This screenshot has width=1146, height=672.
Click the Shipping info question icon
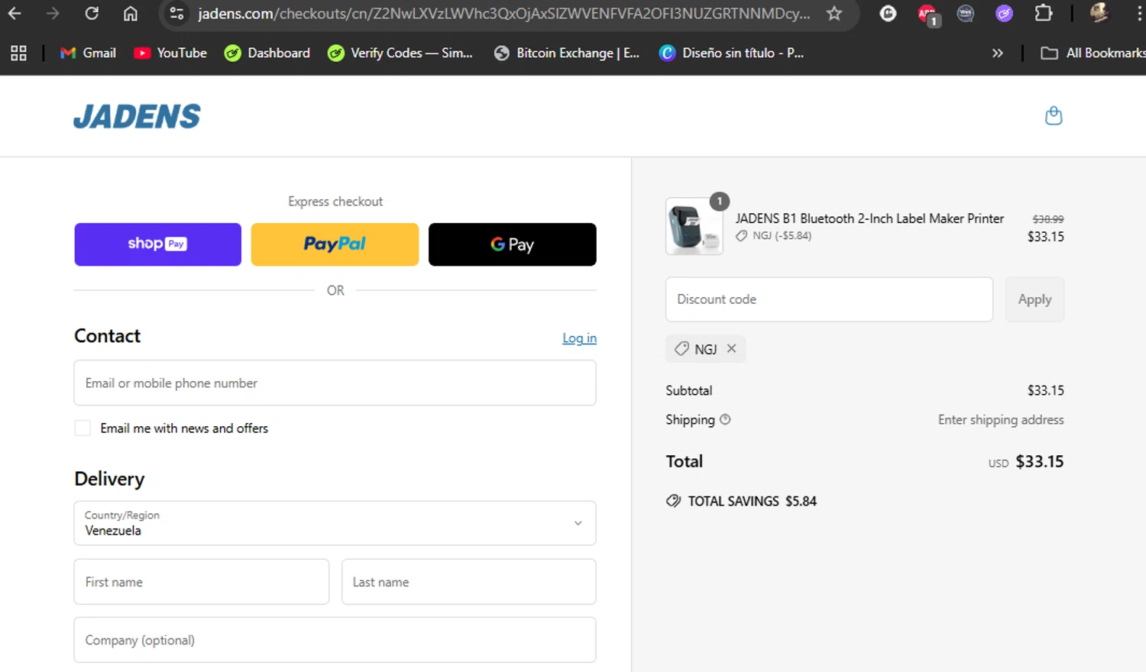click(x=725, y=419)
